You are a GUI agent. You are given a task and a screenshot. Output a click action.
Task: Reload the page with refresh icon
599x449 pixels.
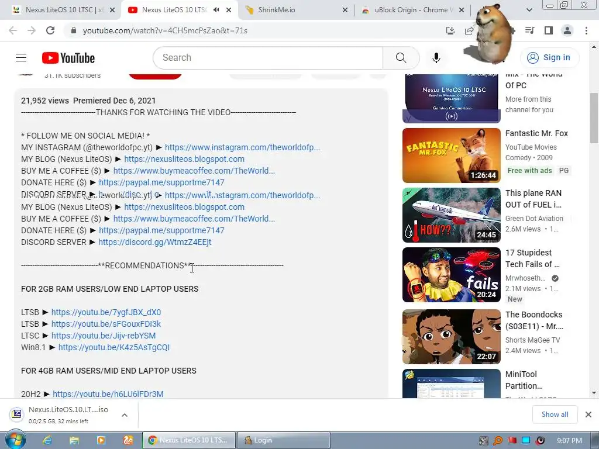pyautogui.click(x=50, y=30)
